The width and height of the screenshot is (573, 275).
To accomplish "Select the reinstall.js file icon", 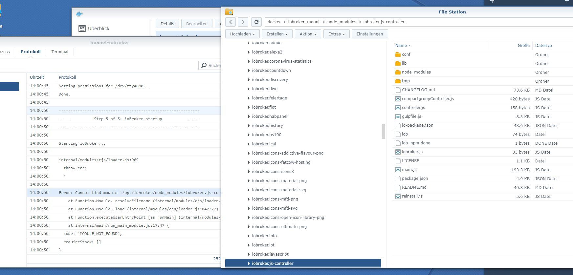I will 398,196.
